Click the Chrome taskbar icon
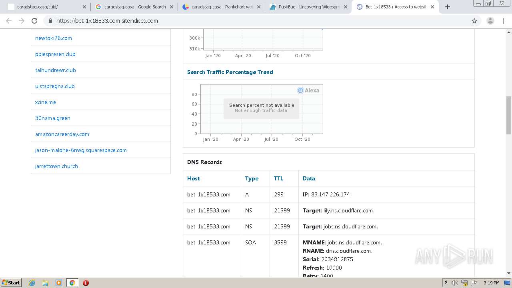Viewport: 512px width, 288px height. 72,283
